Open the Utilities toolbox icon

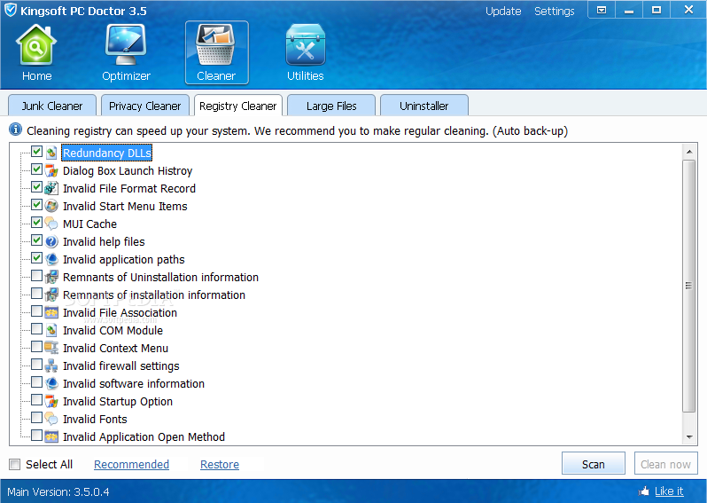point(306,45)
